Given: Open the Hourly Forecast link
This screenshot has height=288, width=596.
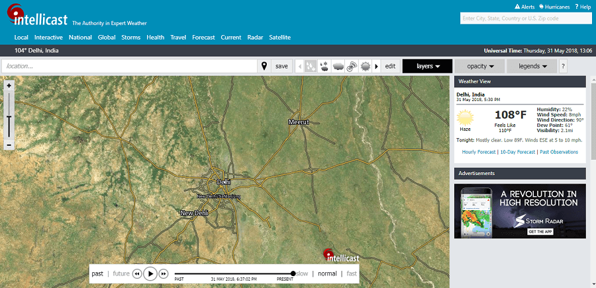Looking at the screenshot, I should (479, 152).
